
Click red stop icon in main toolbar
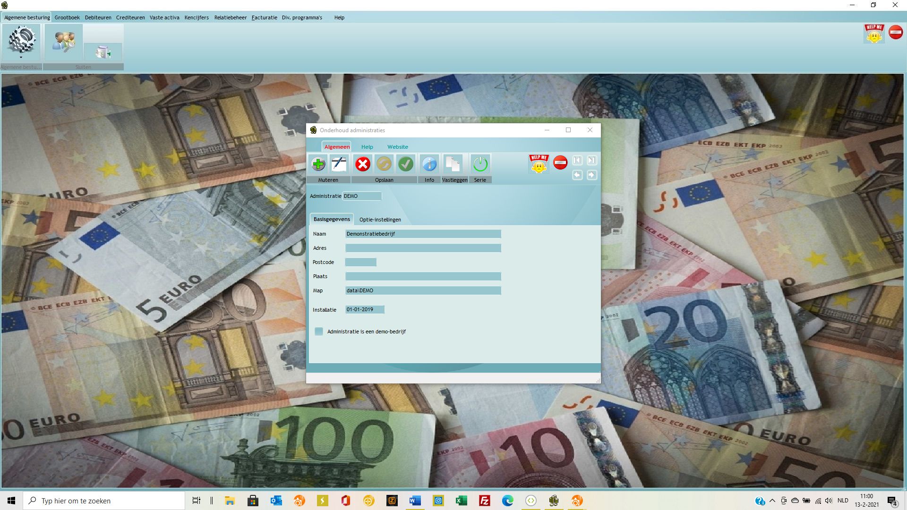pyautogui.click(x=896, y=32)
